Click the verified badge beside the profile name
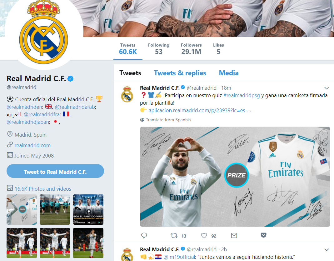This screenshot has height=261, width=334. (x=71, y=79)
